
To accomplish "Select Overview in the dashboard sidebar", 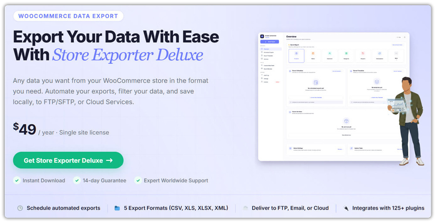I will pos(271,49).
